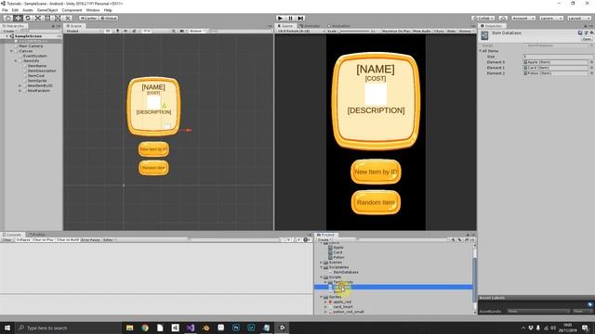
Task: Click the Item Database asset icon in Inspector
Action: pos(484,35)
